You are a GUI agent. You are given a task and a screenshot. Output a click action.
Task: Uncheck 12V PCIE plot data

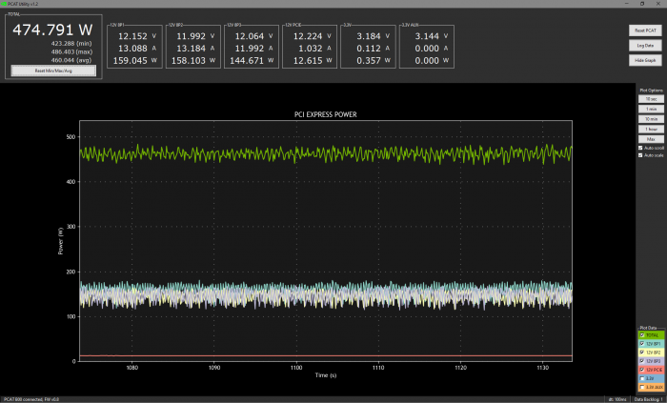(642, 370)
